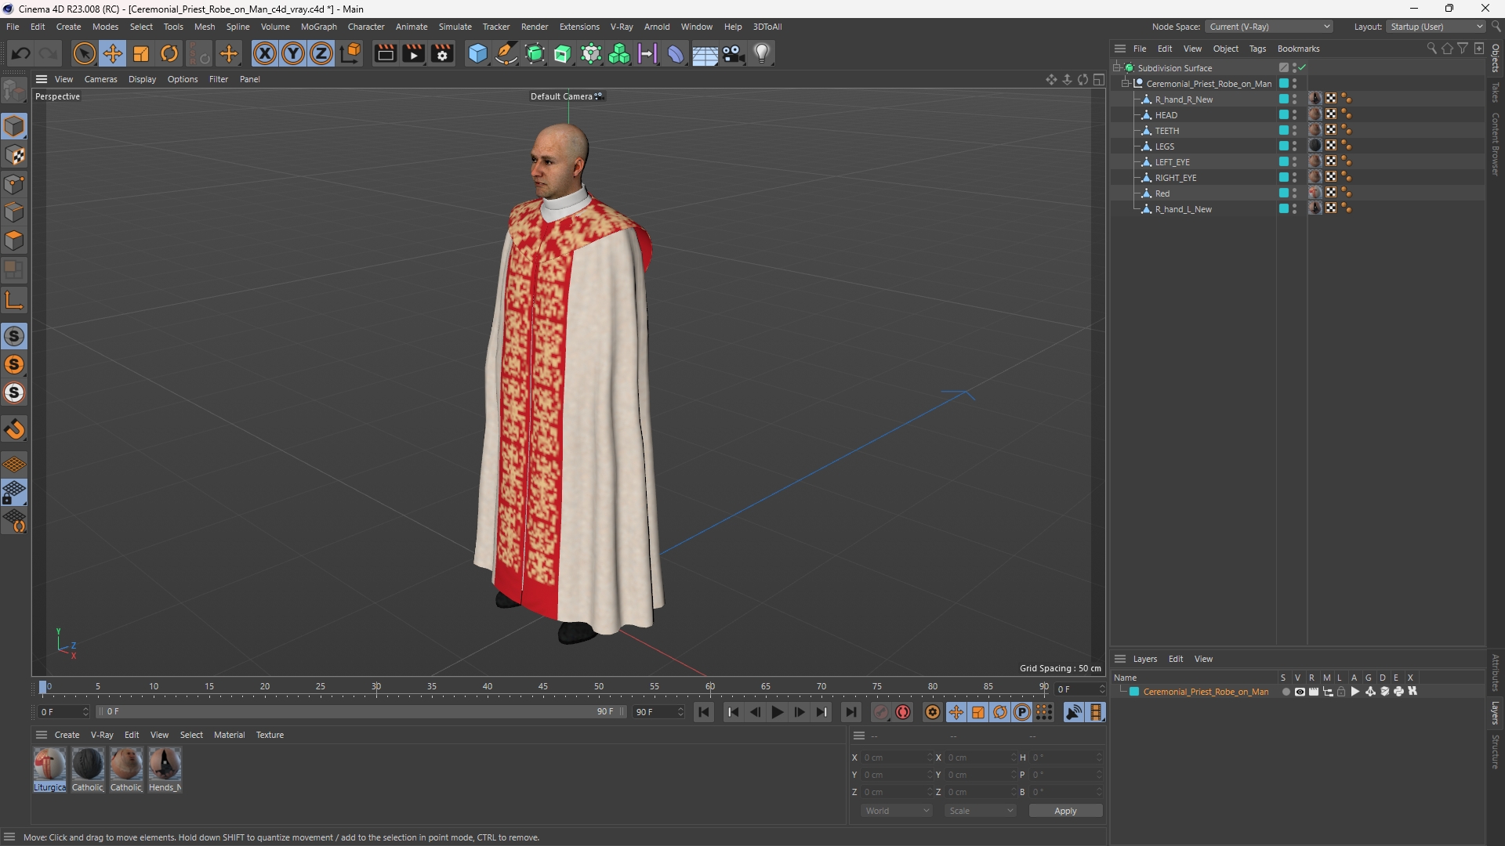Click the Record Active Objects button
Image resolution: width=1505 pixels, height=846 pixels.
coord(881,712)
